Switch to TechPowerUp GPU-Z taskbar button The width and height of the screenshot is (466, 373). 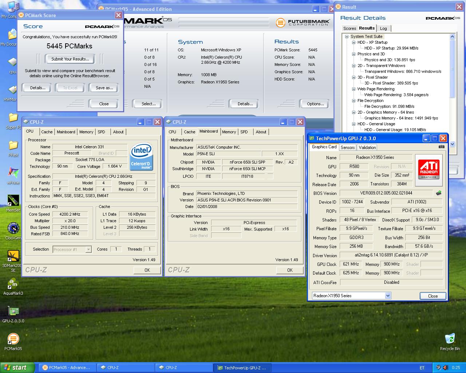tap(242, 368)
